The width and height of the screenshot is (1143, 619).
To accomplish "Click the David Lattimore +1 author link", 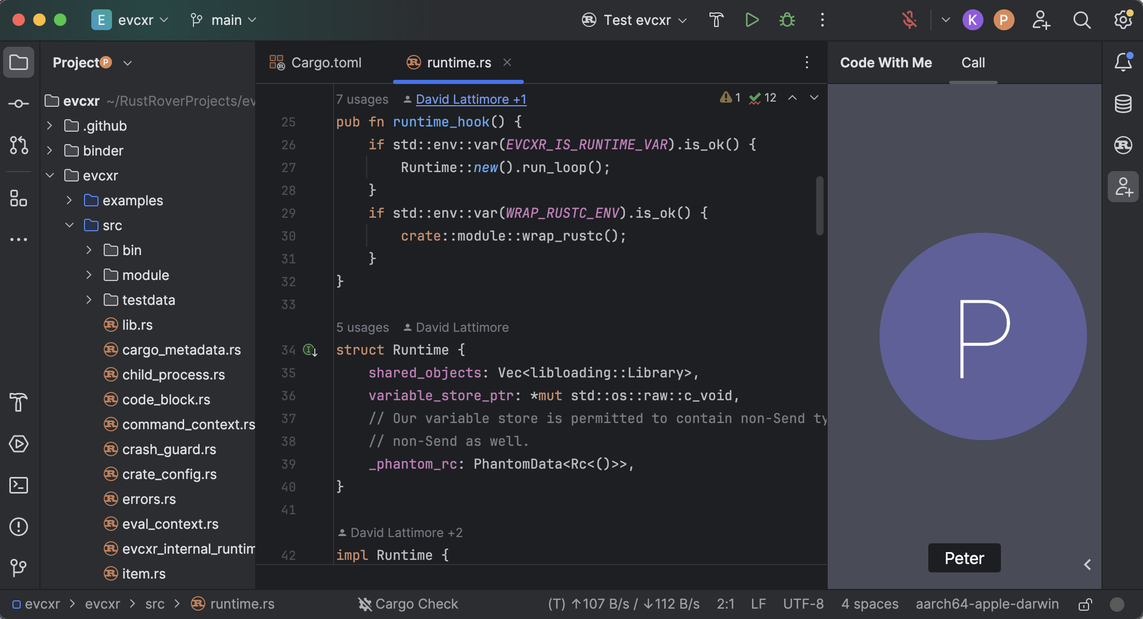I will click(x=470, y=99).
